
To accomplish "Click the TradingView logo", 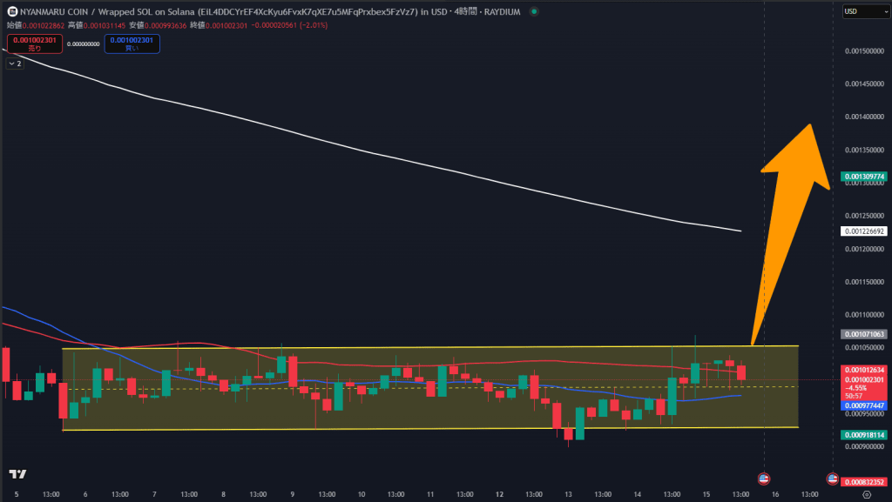I will click(x=17, y=474).
